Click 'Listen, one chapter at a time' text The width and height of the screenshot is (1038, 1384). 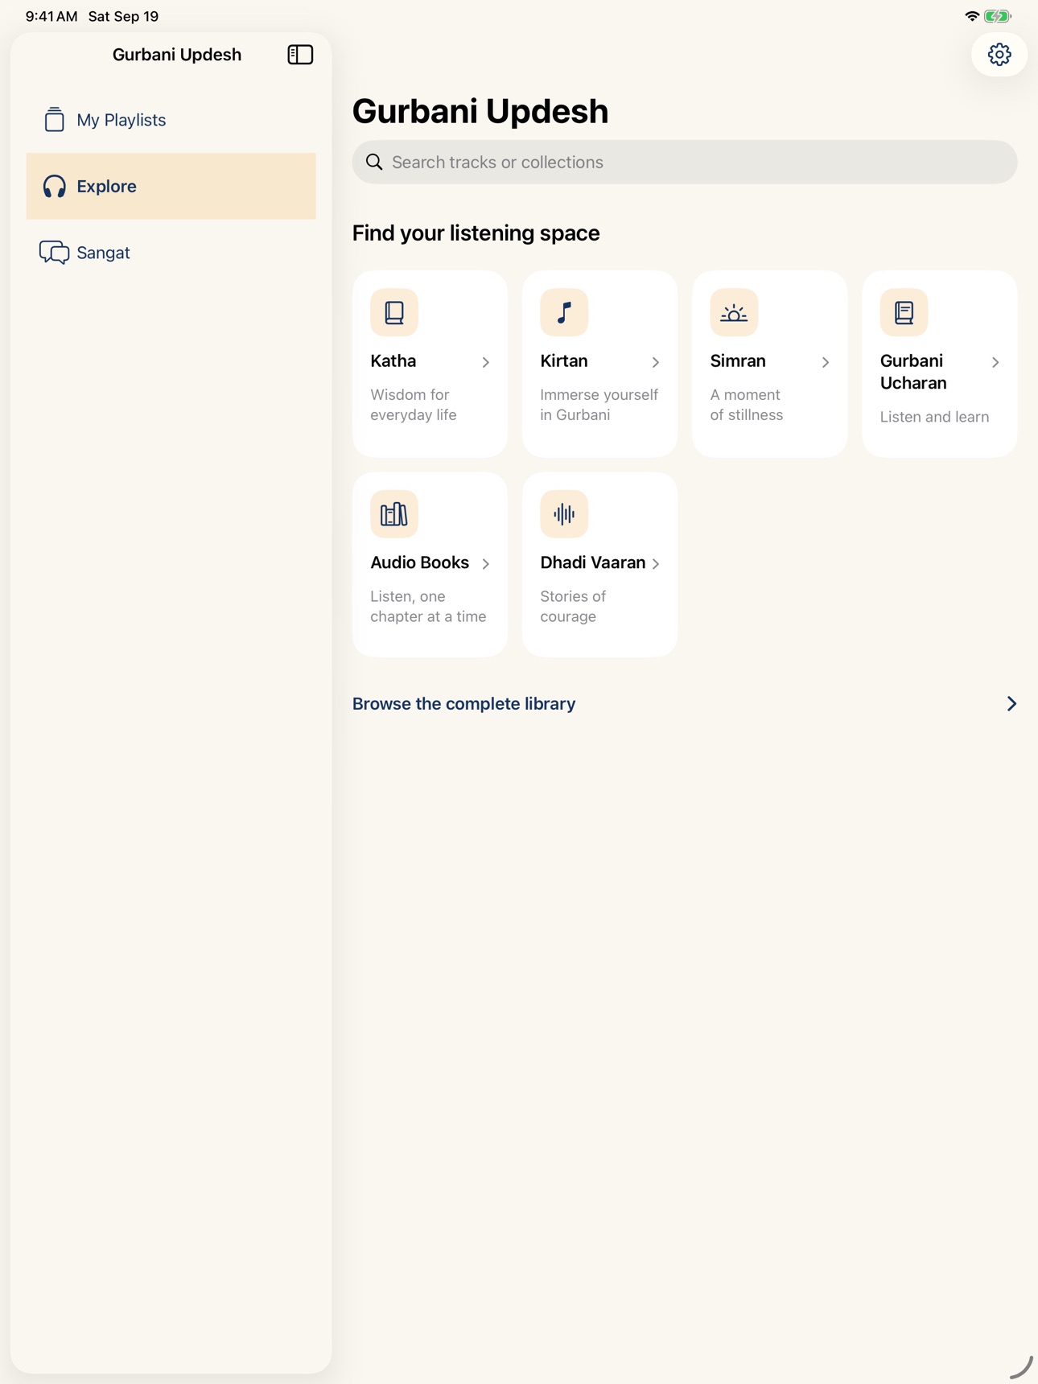pos(428,606)
